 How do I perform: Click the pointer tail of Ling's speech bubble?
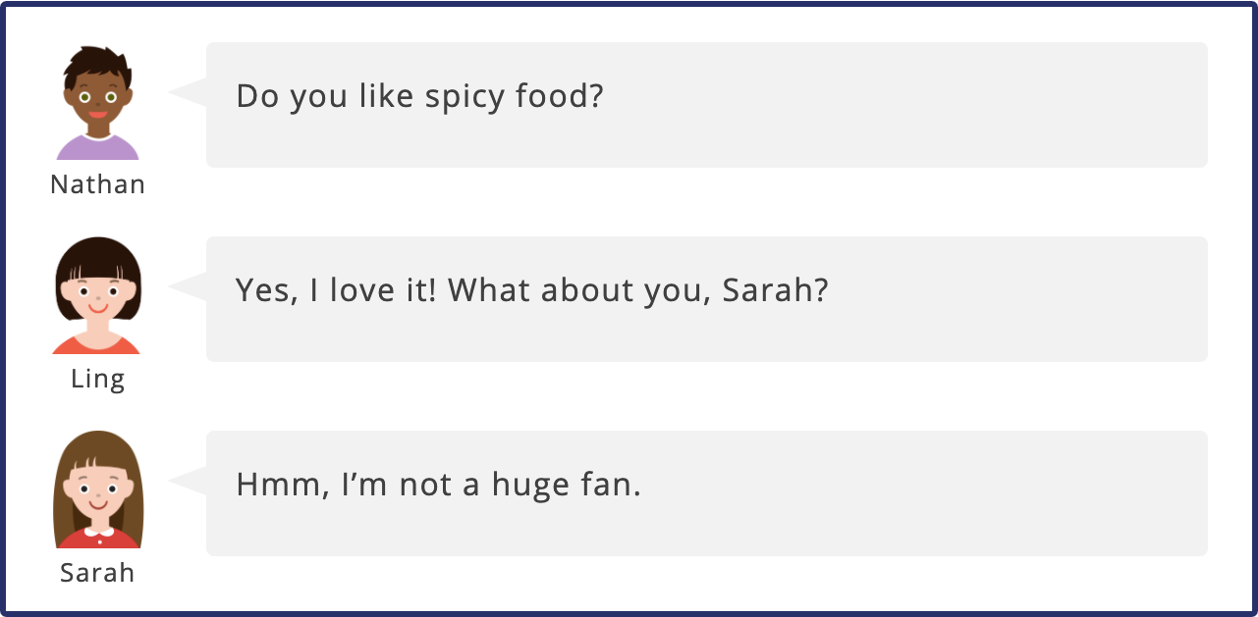point(188,286)
